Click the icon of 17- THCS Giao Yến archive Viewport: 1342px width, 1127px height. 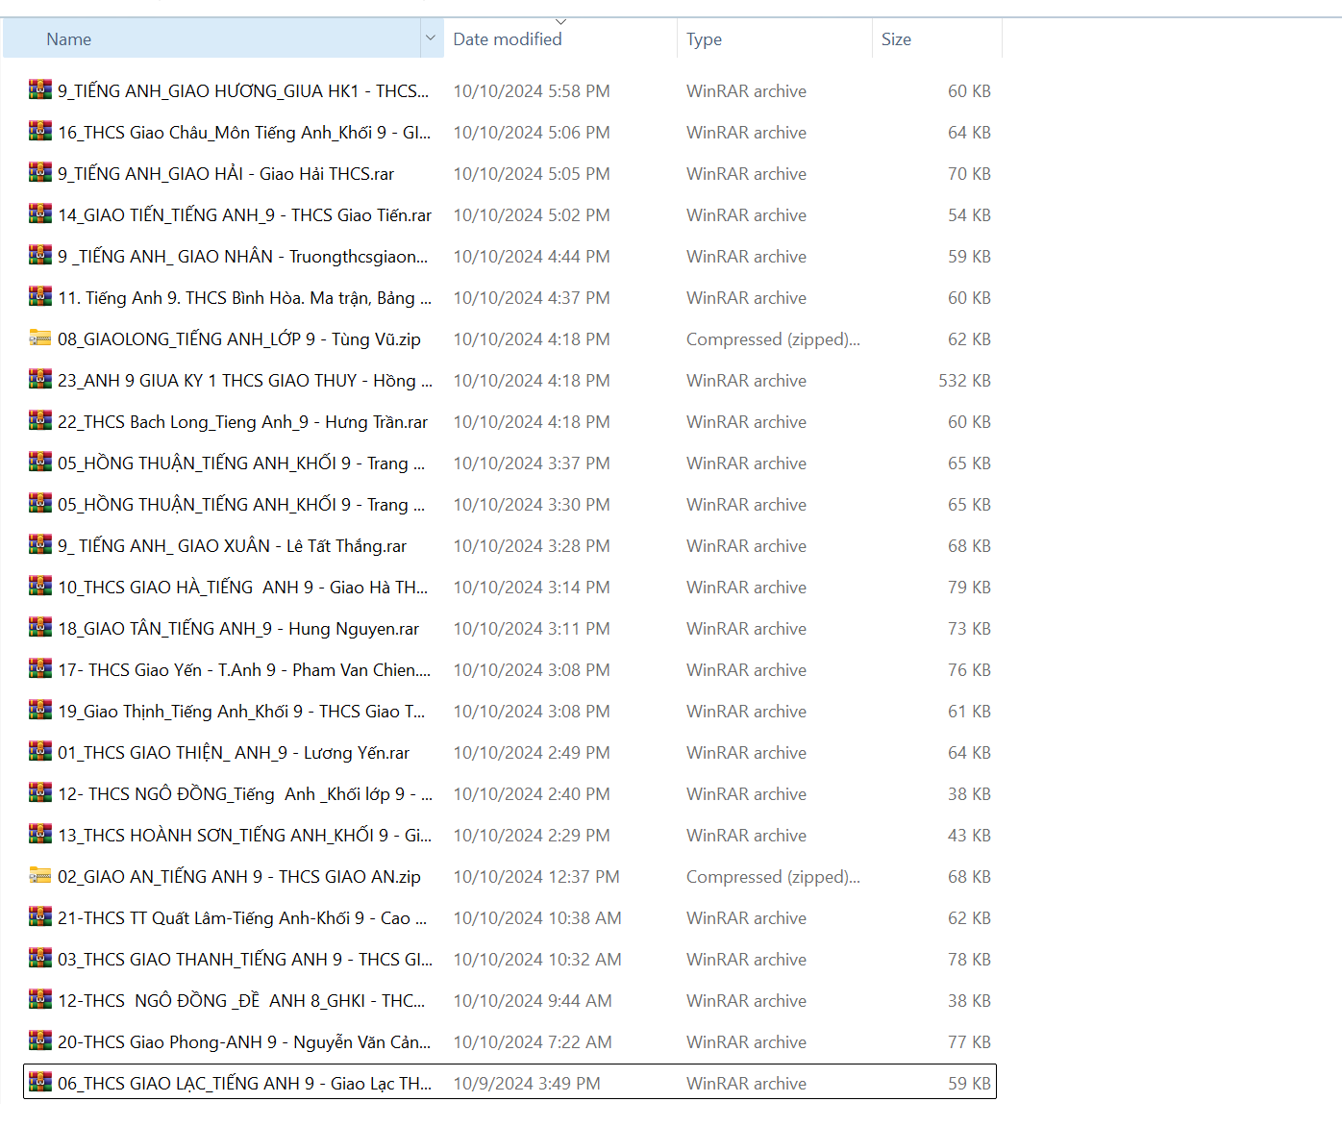(x=40, y=668)
